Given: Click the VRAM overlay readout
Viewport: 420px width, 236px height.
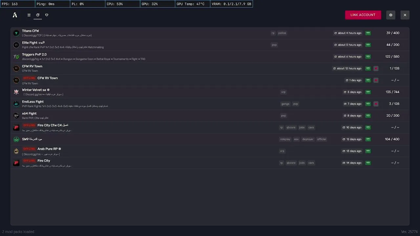Looking at the screenshot, I should [x=232, y=4].
